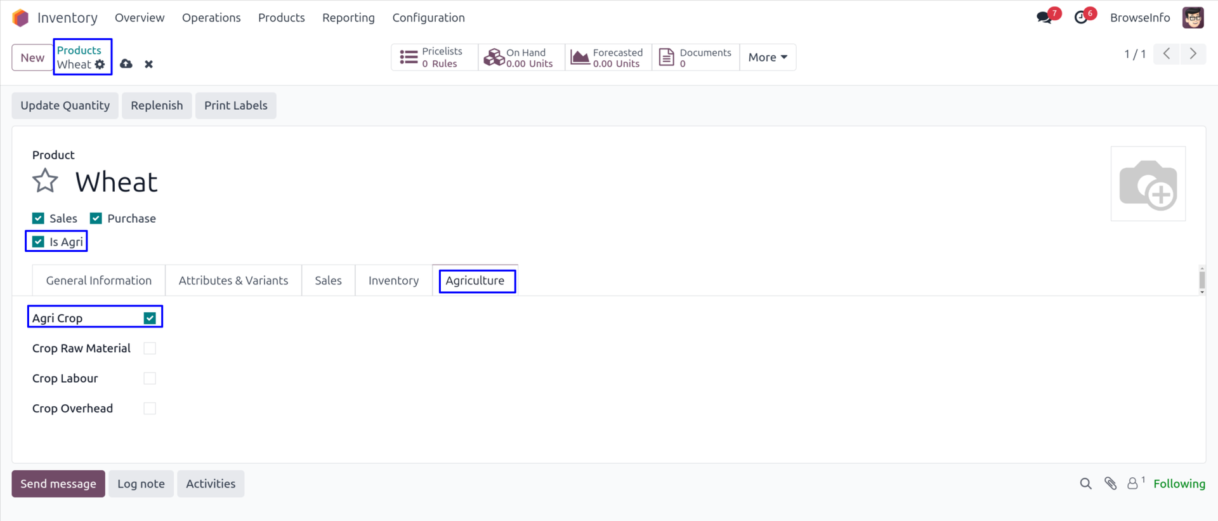Open the chat messages icon
The width and height of the screenshot is (1218, 521).
click(x=1044, y=18)
